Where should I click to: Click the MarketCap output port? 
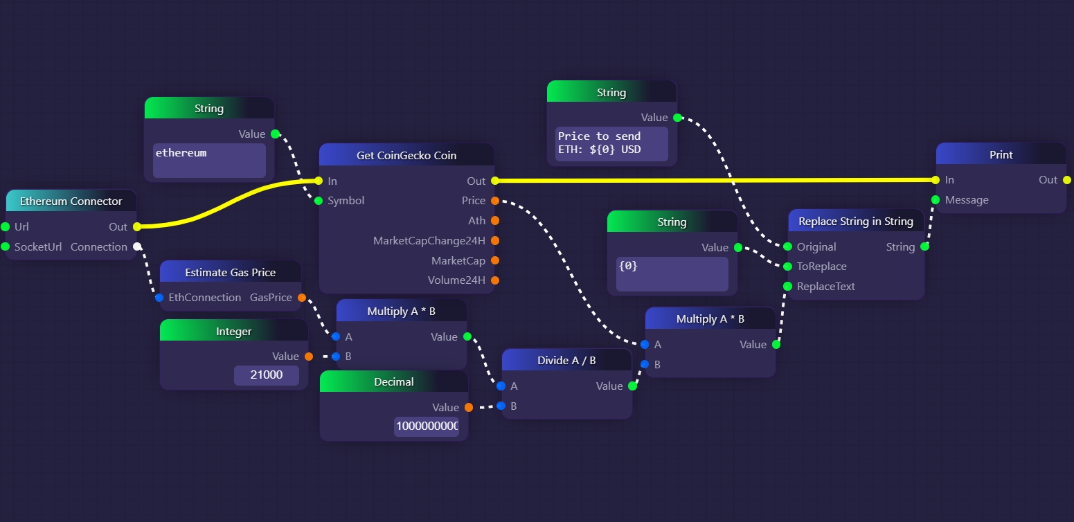pos(494,261)
